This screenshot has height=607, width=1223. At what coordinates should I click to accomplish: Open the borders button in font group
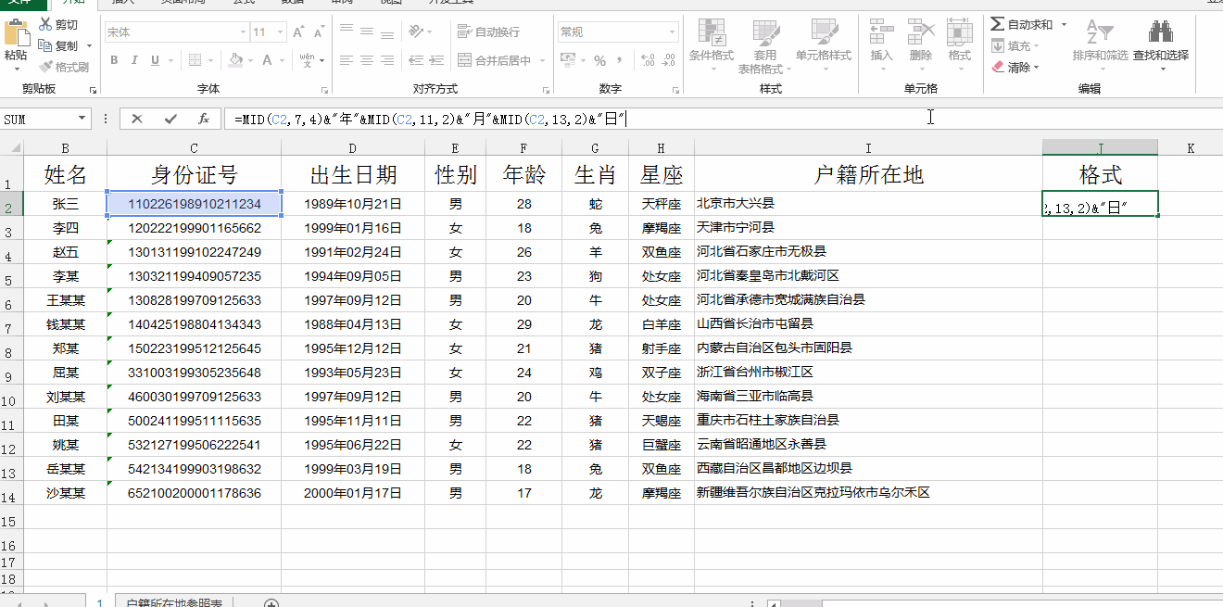195,60
